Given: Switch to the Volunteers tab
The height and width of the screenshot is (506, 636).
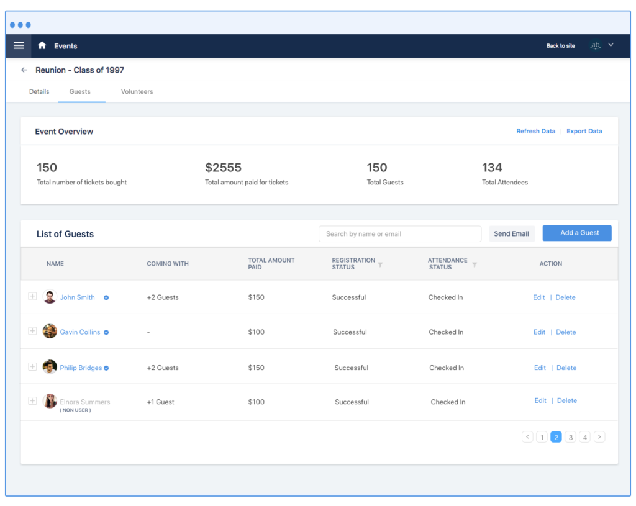Looking at the screenshot, I should pos(137,92).
